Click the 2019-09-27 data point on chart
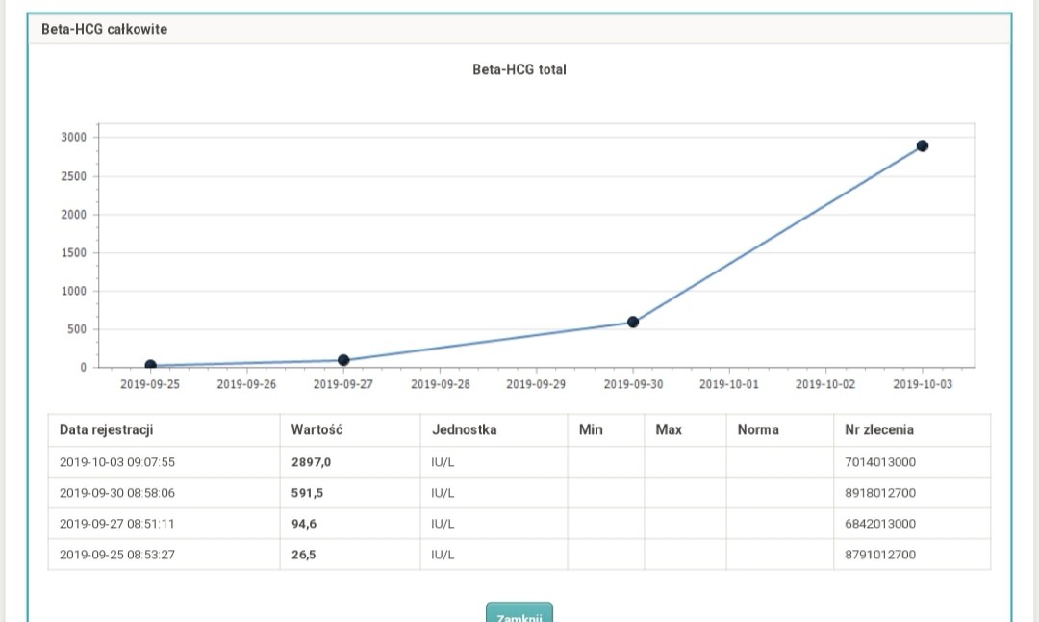Image resolution: width=1039 pixels, height=622 pixels. 343,360
